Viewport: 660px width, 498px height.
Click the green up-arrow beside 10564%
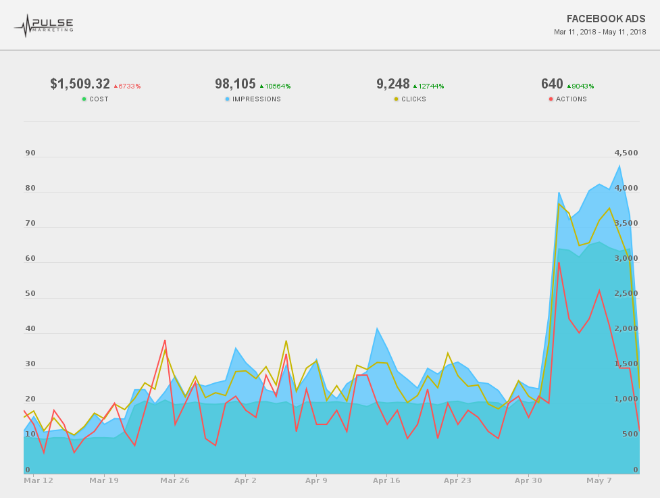[x=261, y=86]
